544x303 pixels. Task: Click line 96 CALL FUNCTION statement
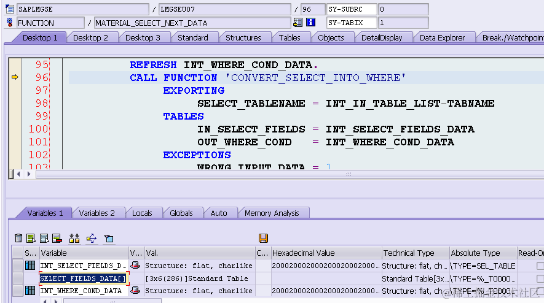tap(267, 77)
